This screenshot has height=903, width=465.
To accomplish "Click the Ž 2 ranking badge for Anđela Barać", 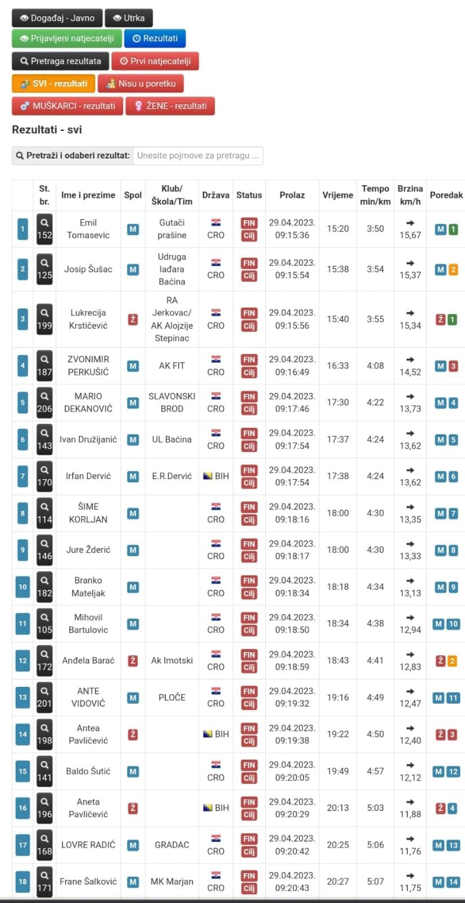I will [446, 660].
